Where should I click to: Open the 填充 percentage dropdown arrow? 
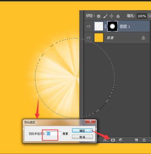coord(149,16)
